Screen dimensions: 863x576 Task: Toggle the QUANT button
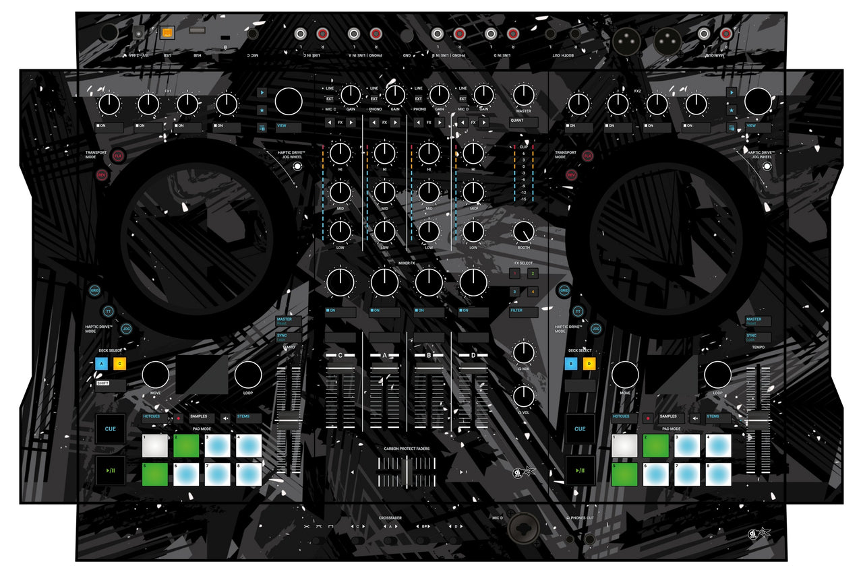pyautogui.click(x=524, y=121)
